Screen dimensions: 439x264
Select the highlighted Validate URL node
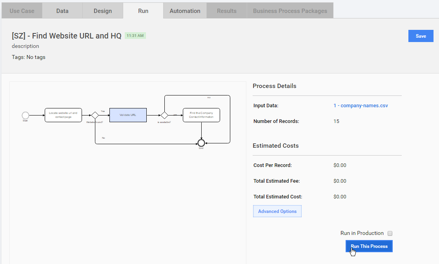point(128,115)
